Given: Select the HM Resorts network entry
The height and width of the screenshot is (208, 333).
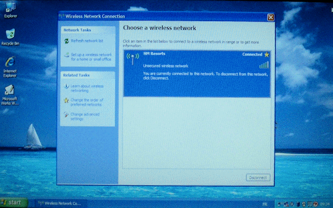Looking at the screenshot, I should click(197, 74).
